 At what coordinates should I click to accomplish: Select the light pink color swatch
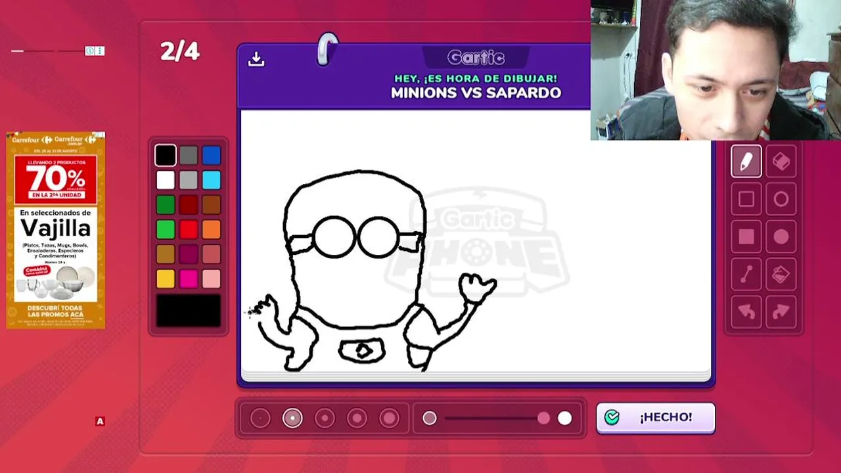pos(212,279)
